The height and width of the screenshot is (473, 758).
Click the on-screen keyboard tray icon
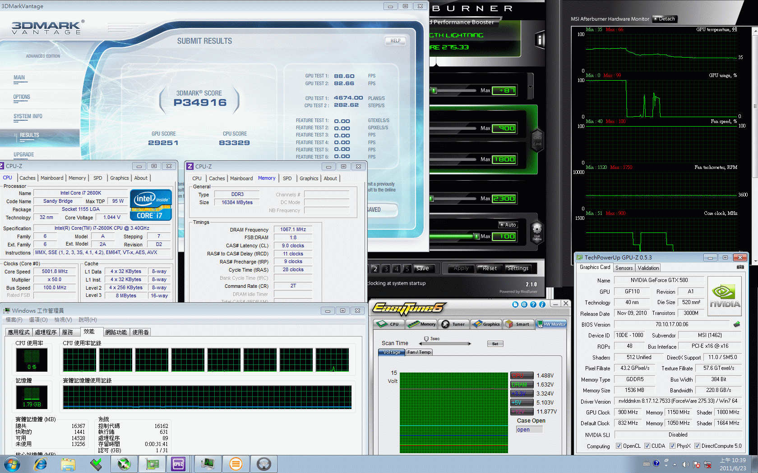pyautogui.click(x=647, y=464)
